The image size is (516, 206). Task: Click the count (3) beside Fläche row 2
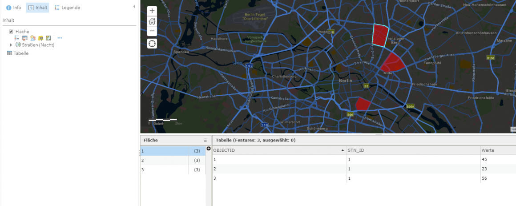(197, 160)
